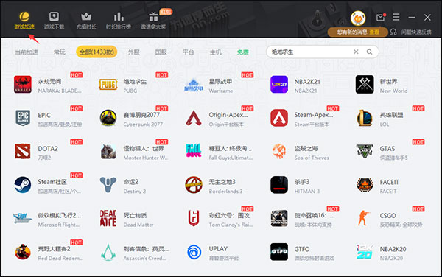The height and width of the screenshot is (277, 442).
Task: Click the 永劫无间 game title text
Action: (x=49, y=82)
